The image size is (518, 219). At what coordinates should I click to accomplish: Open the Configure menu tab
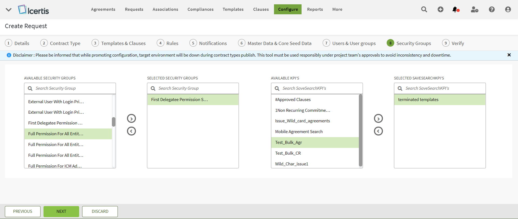pyautogui.click(x=288, y=9)
